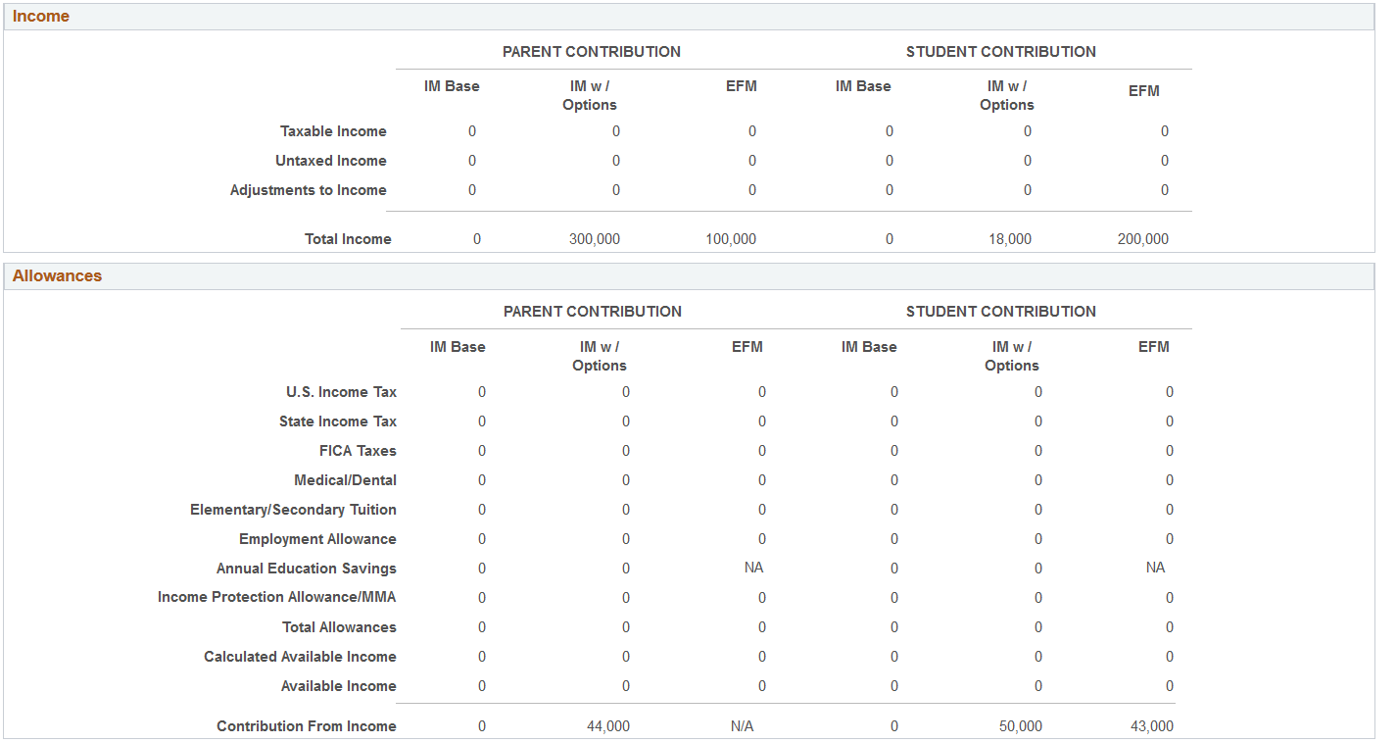Select the Untaxed Income row label

[x=331, y=160]
